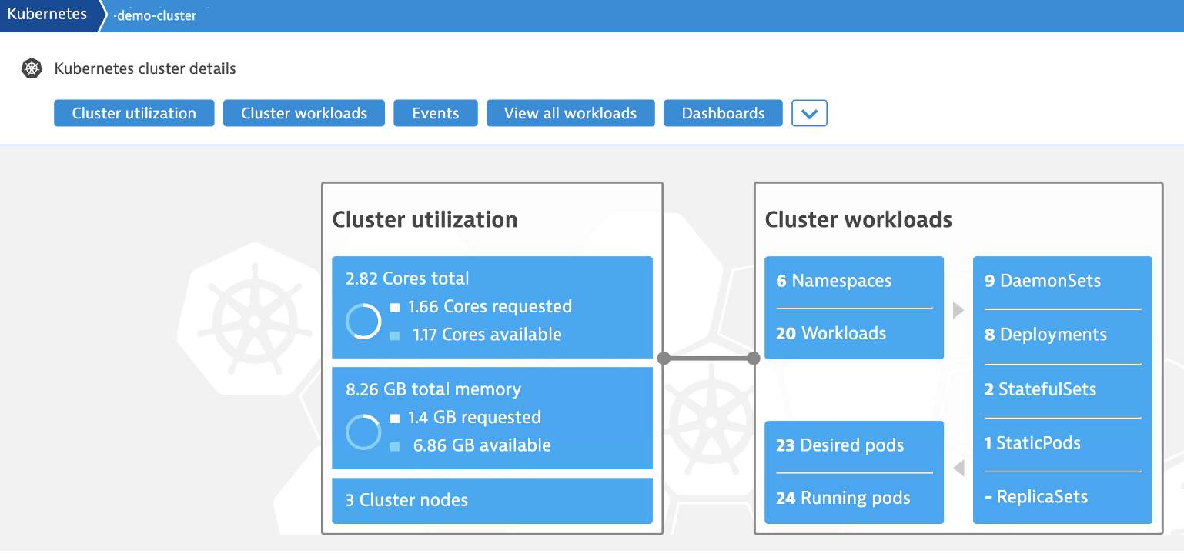Screen dimensions: 1184x557
Task: Open the Kubernetes breadcrumb menu
Action: (x=48, y=14)
